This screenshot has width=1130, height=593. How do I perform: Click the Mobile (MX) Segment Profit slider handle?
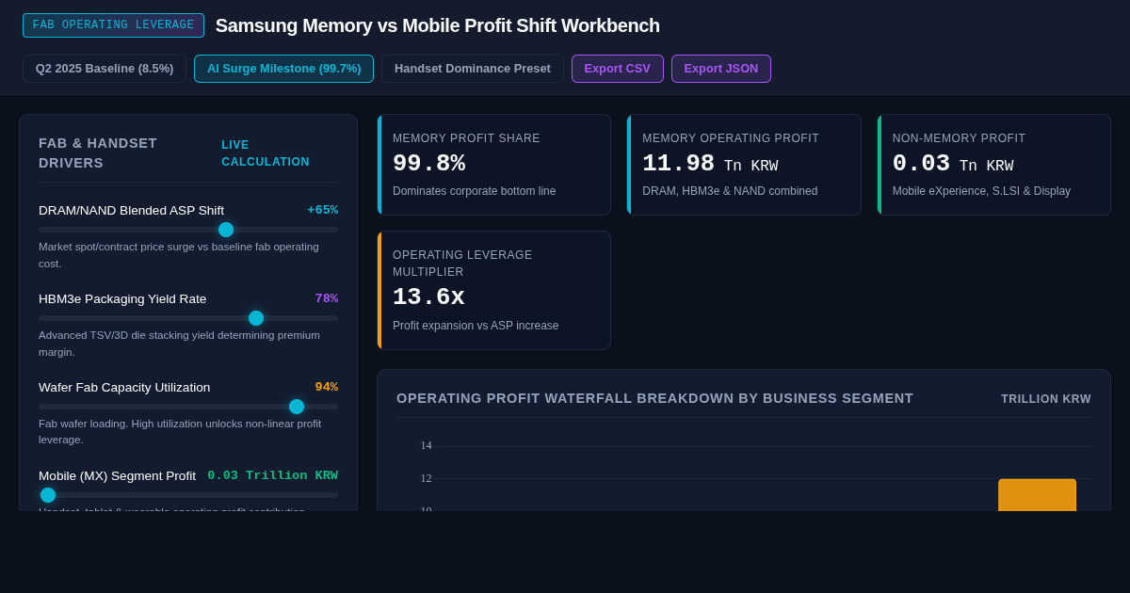48,495
